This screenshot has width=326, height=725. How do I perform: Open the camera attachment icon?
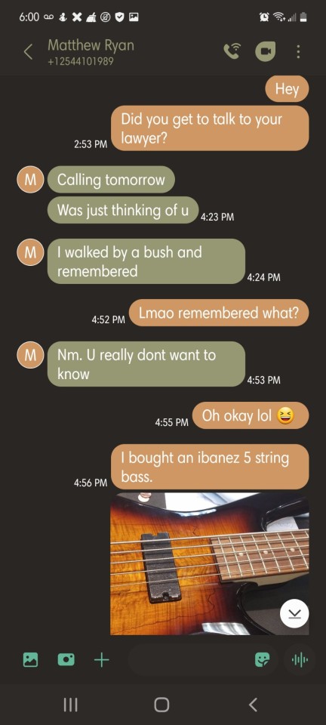coord(66,659)
